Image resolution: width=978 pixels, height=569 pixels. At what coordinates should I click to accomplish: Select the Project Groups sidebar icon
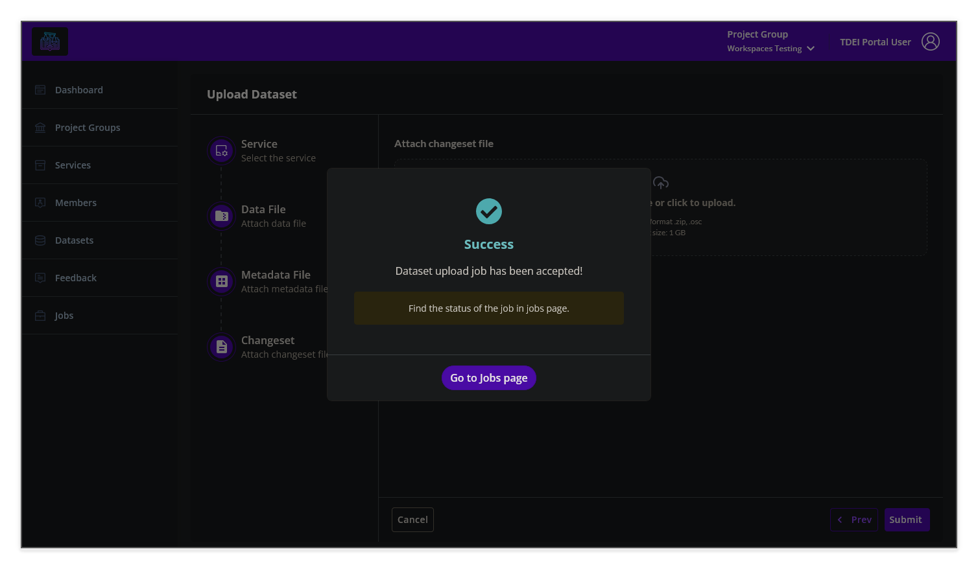click(x=40, y=127)
